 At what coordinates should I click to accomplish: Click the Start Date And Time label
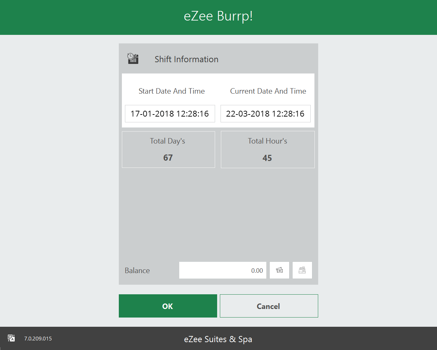click(171, 91)
